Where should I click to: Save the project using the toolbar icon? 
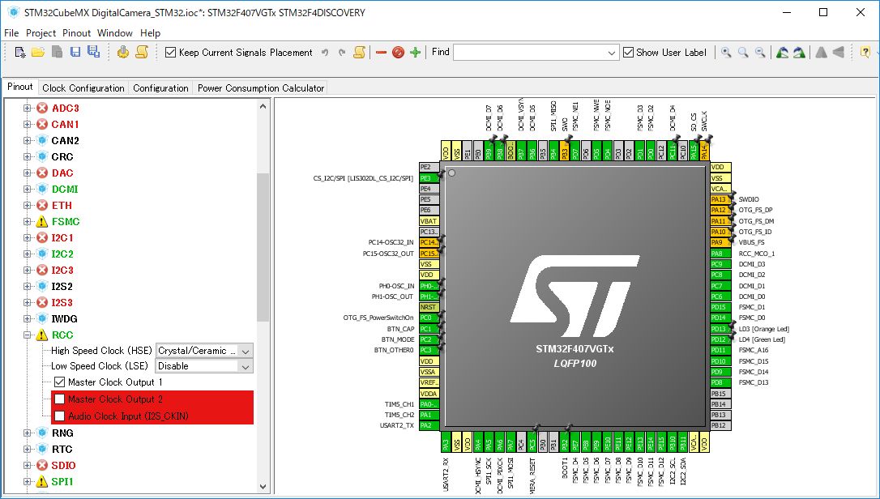pyautogui.click(x=74, y=51)
